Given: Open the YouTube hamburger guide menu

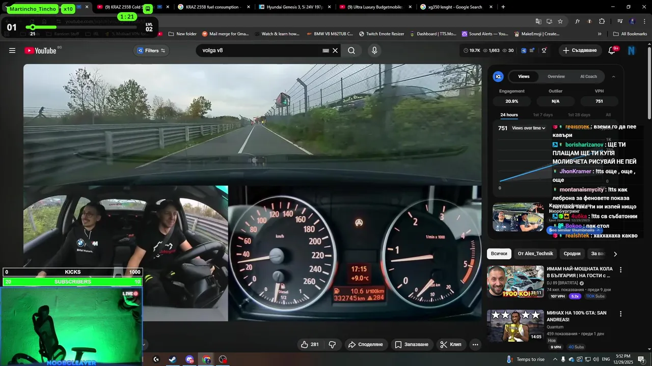Looking at the screenshot, I should point(12,50).
